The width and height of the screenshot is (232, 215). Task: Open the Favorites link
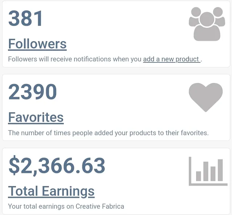click(36, 117)
